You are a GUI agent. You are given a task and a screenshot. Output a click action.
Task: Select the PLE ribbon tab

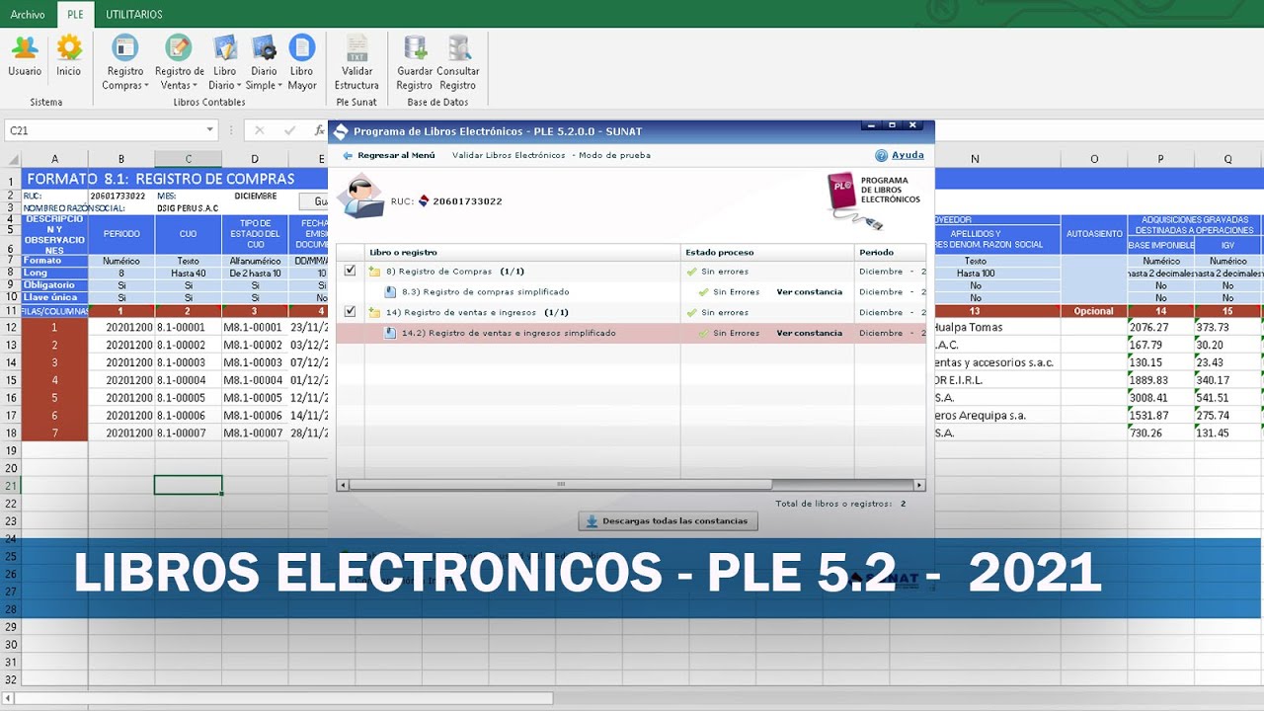(74, 15)
